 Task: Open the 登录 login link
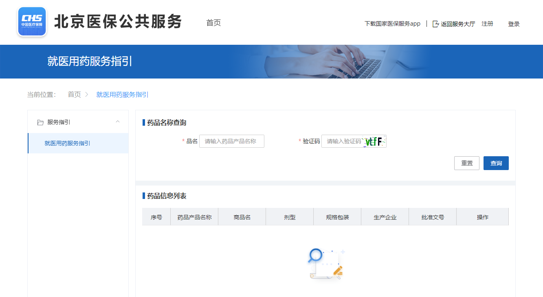pos(514,24)
